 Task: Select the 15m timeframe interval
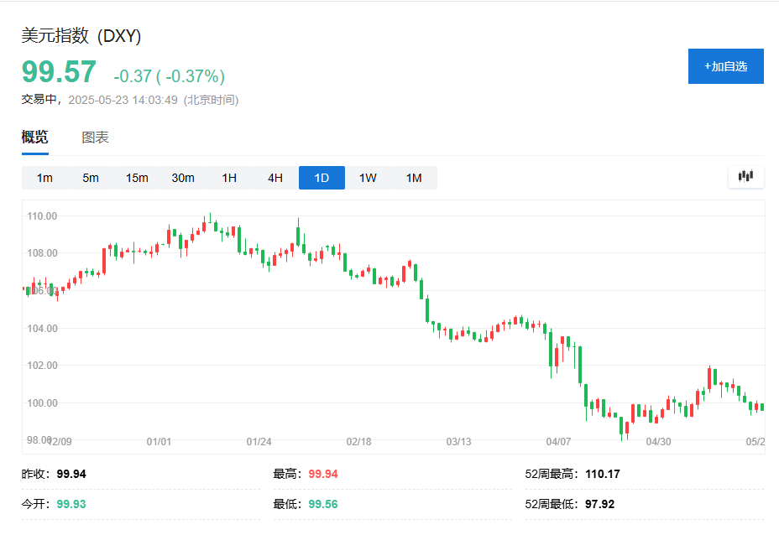[x=137, y=177]
